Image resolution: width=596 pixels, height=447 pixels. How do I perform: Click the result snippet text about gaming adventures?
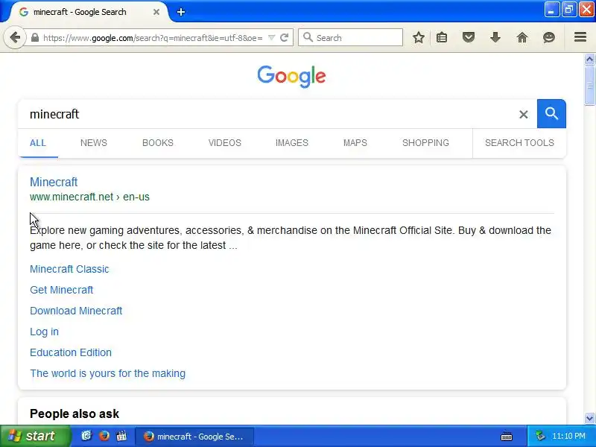[x=291, y=238]
